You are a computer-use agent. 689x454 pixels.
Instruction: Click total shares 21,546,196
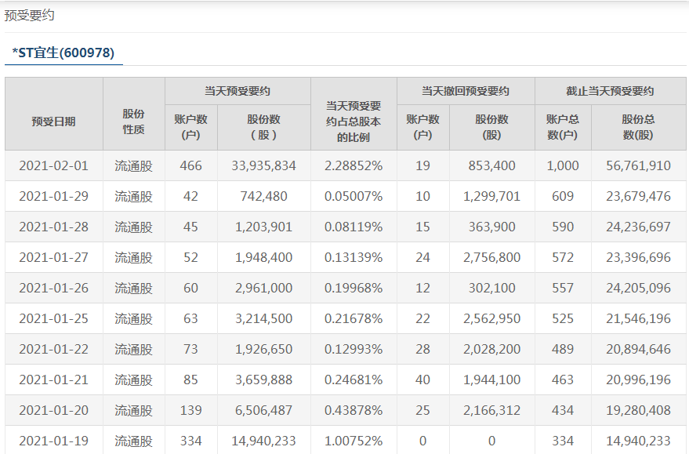coord(638,318)
